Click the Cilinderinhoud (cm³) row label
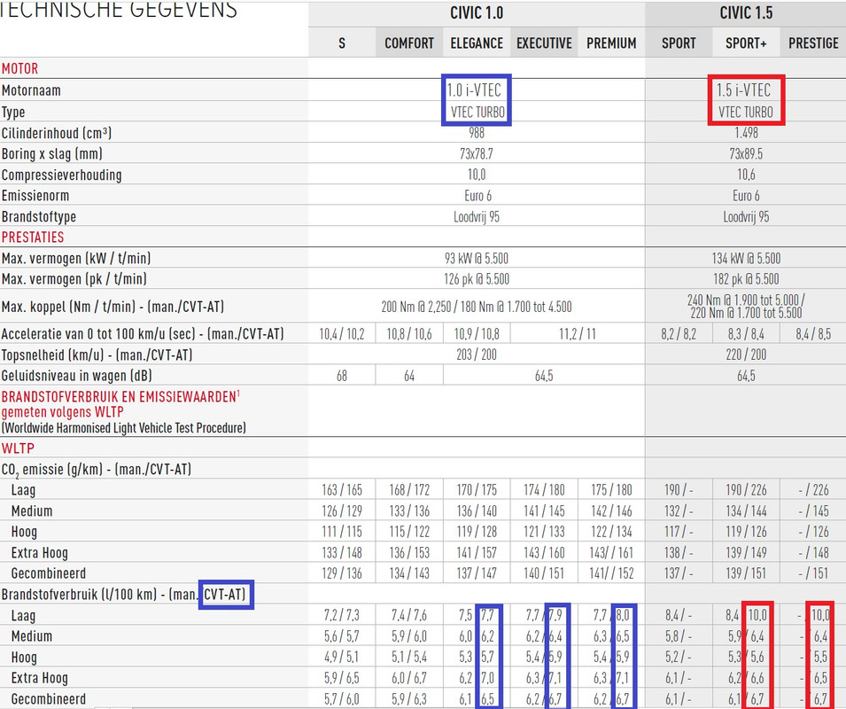The height and width of the screenshot is (709, 846). 57,133
